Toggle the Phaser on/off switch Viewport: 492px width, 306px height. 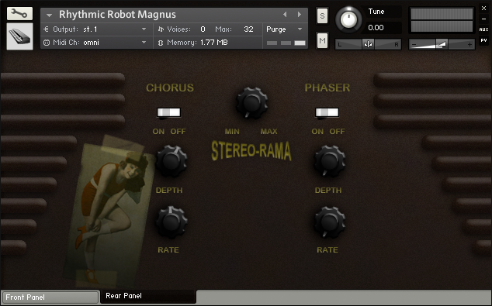click(x=327, y=112)
